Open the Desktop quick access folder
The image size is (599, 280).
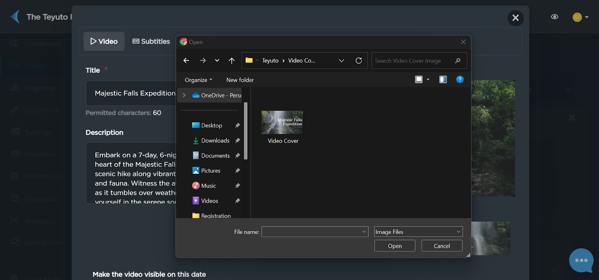point(207,126)
